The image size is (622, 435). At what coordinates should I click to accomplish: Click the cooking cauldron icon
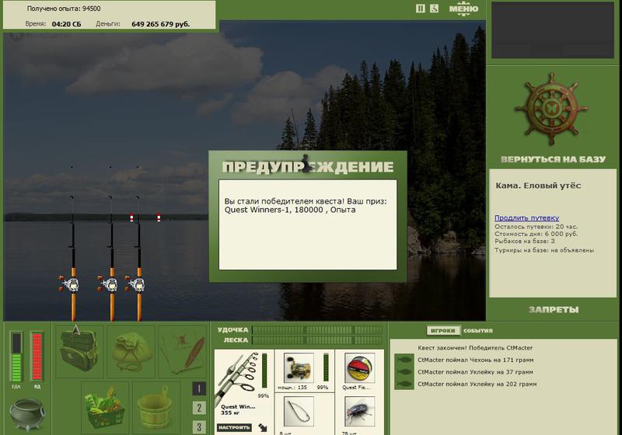click(x=27, y=414)
